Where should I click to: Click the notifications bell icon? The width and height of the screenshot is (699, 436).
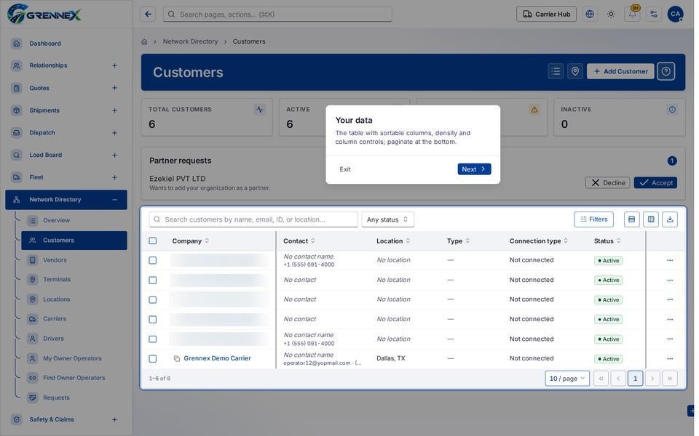pos(632,15)
